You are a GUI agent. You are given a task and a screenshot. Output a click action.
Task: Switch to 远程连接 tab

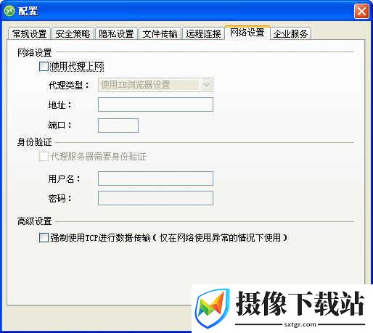(203, 33)
